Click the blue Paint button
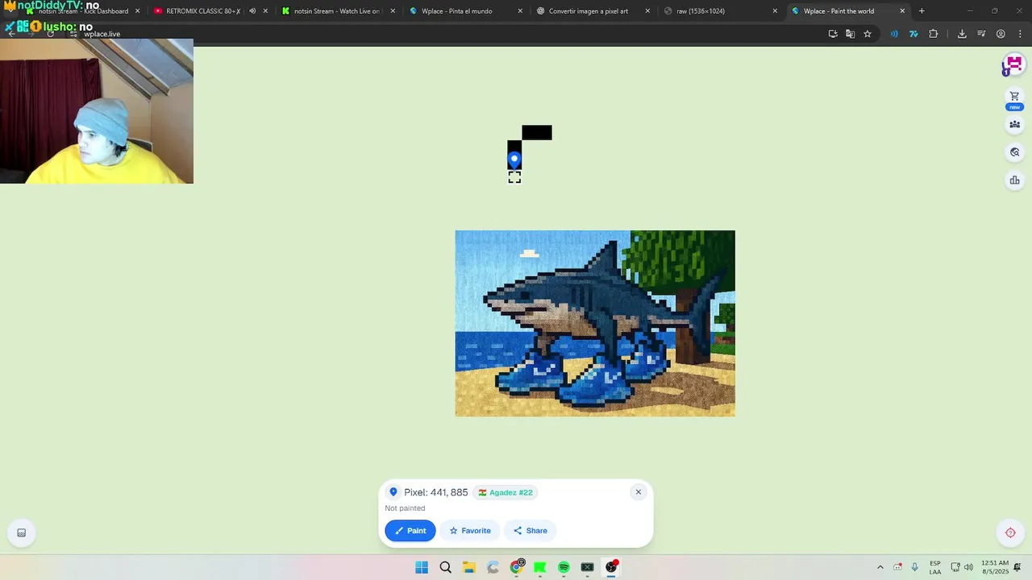 pos(410,531)
